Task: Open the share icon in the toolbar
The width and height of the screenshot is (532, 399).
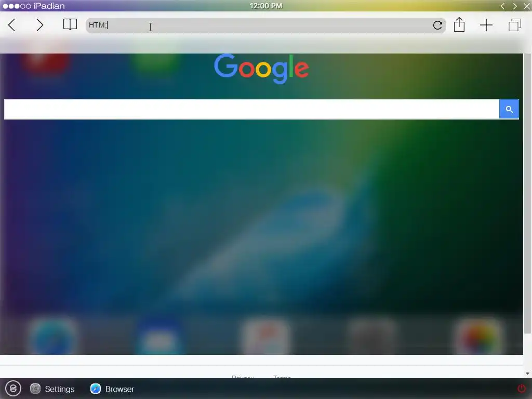Action: tap(459, 25)
